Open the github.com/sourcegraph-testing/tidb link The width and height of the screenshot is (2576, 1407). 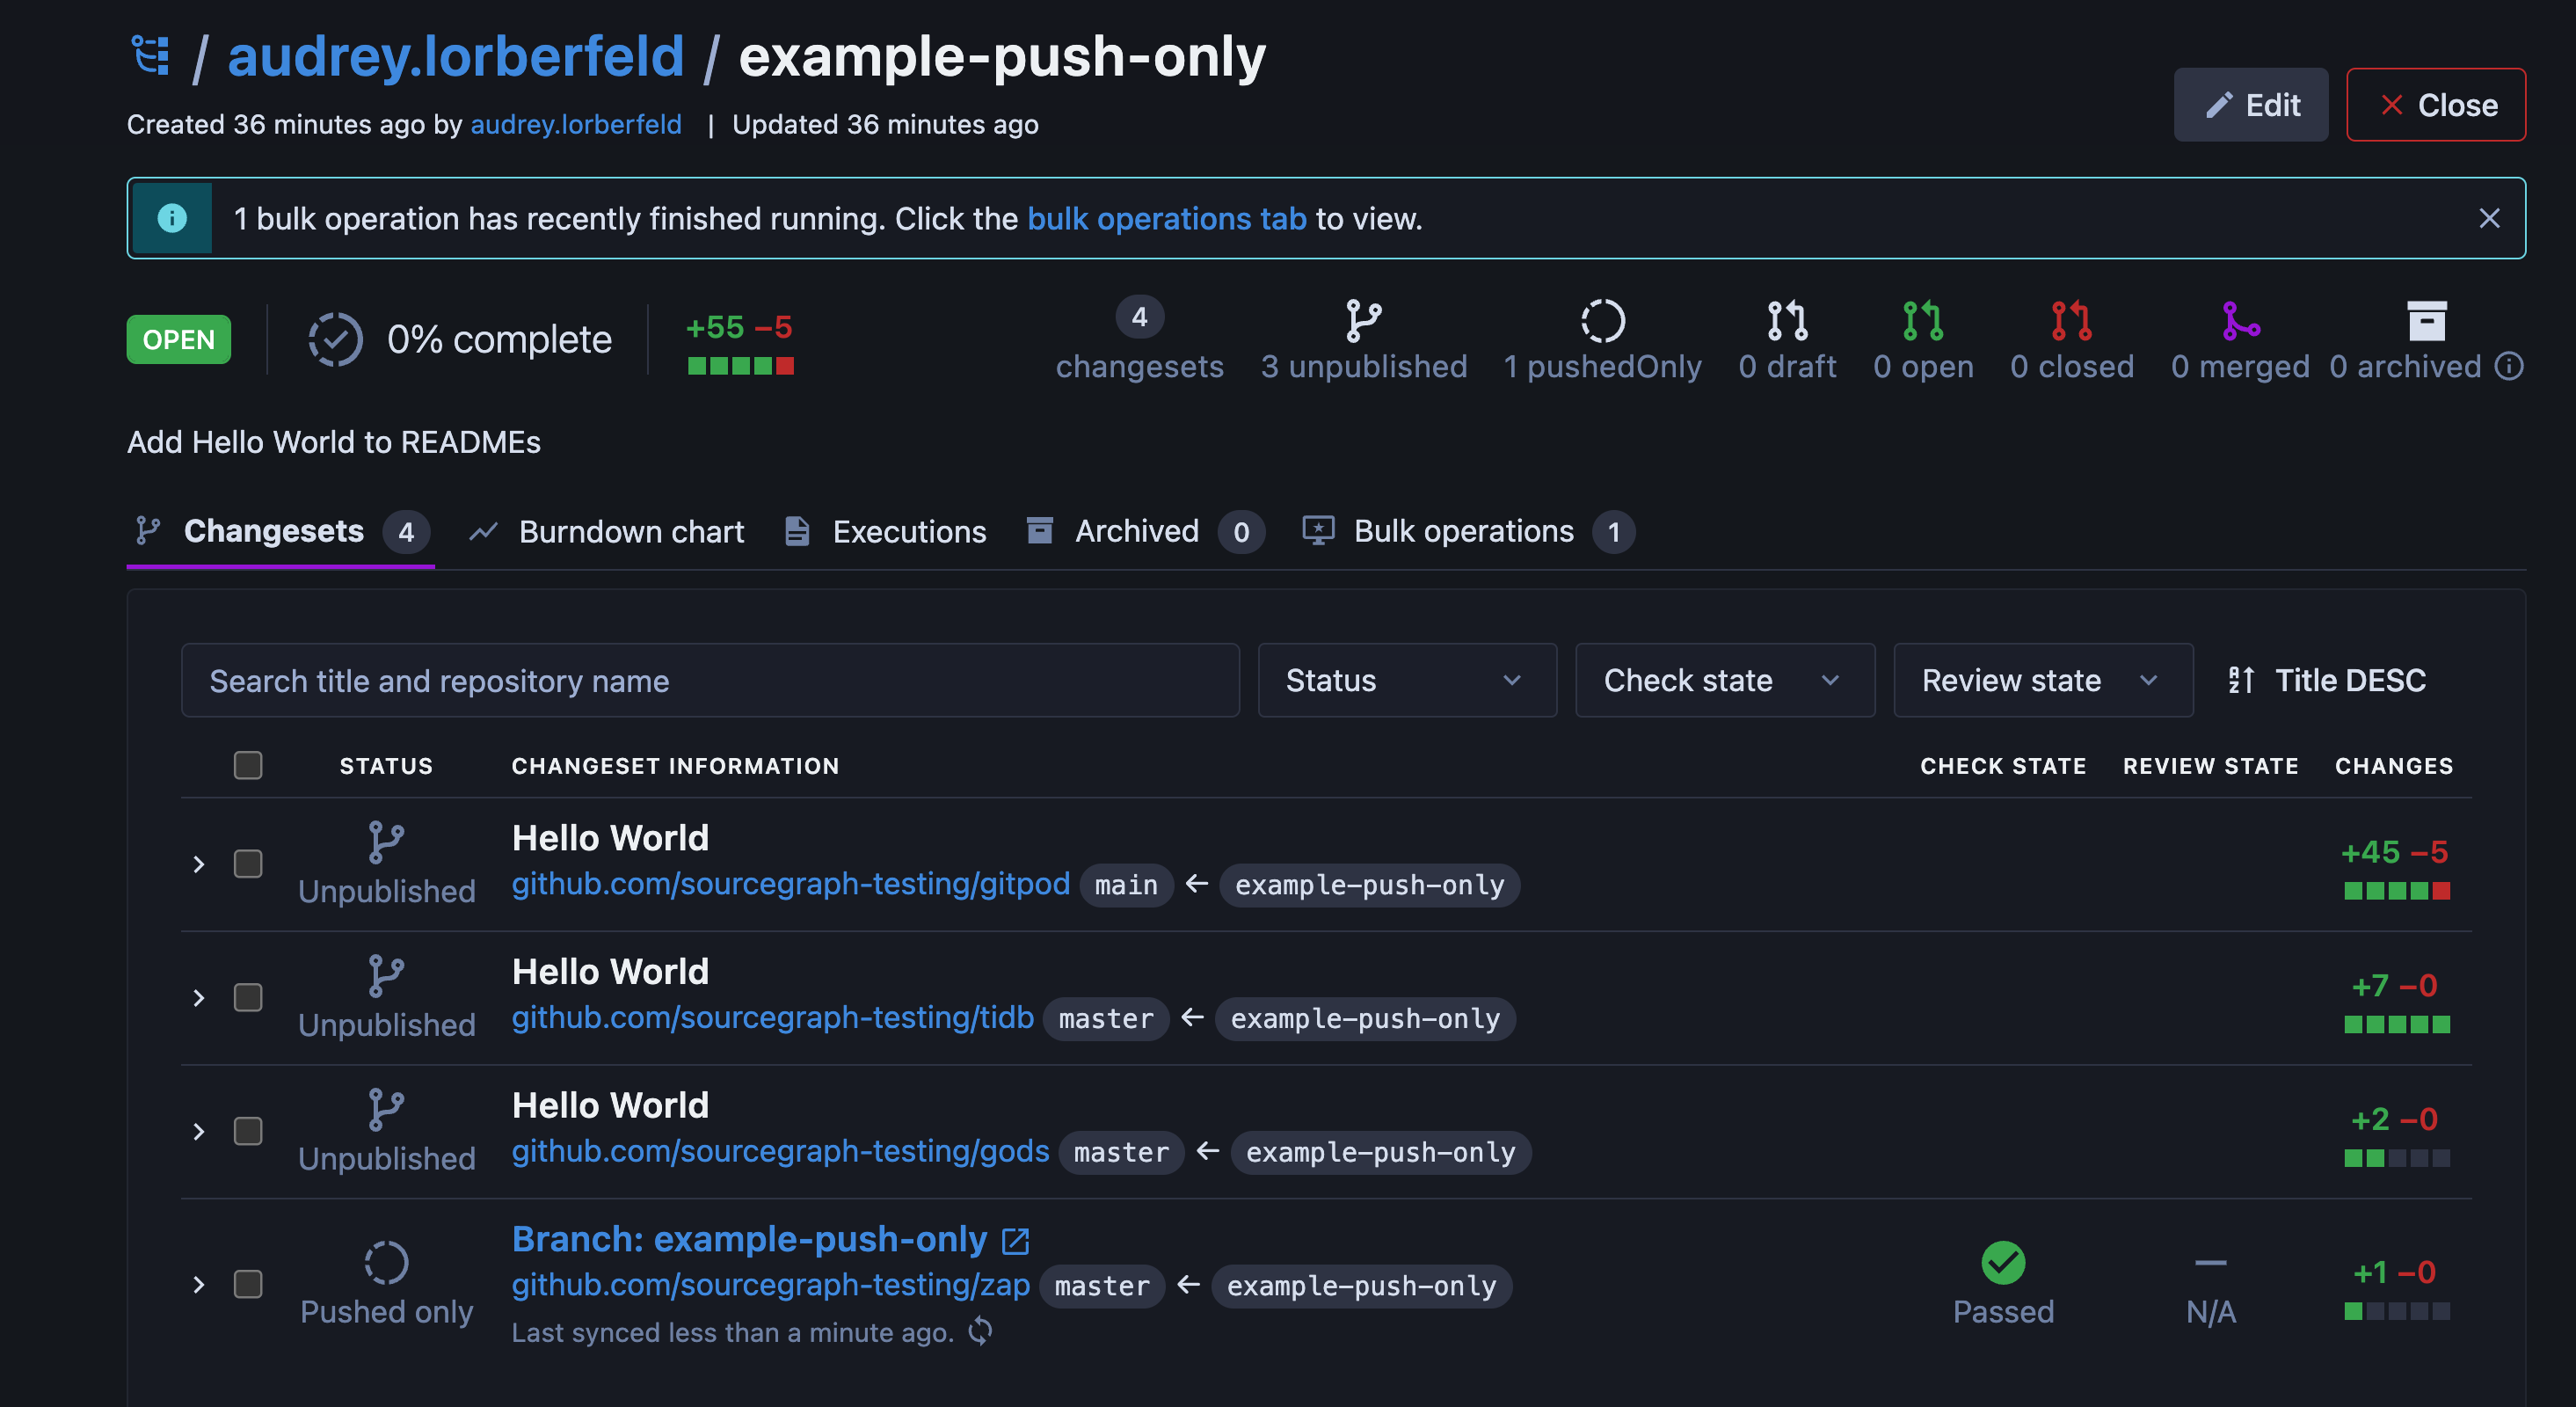(772, 1017)
